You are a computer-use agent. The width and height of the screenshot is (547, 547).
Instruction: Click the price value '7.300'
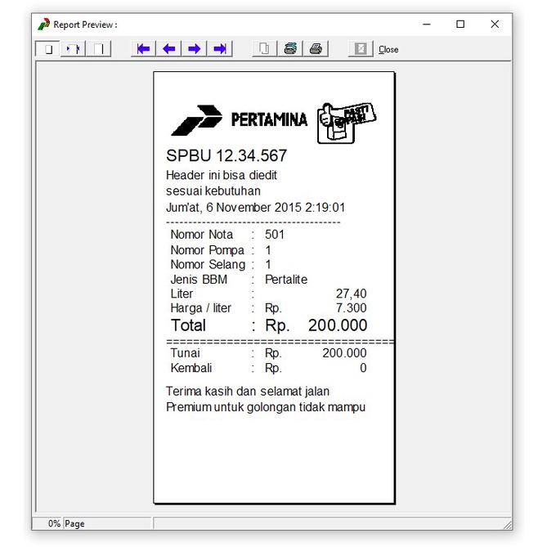click(x=352, y=308)
